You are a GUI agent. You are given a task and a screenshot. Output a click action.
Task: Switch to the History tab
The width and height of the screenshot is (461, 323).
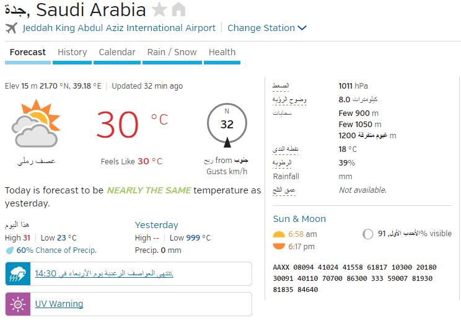[72, 52]
